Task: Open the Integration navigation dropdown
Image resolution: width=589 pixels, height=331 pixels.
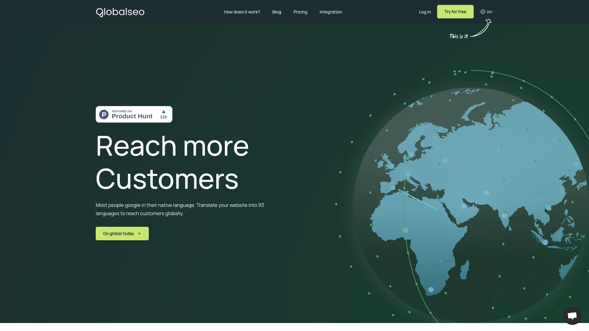Action: coord(331,12)
